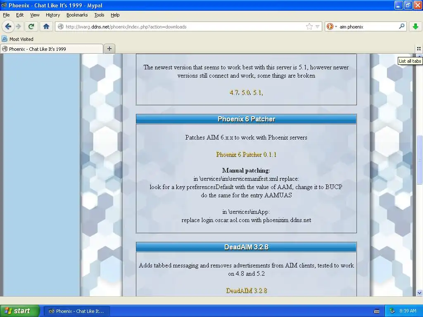Click the scrollbar down arrow
The height and width of the screenshot is (317, 423).
(419, 293)
